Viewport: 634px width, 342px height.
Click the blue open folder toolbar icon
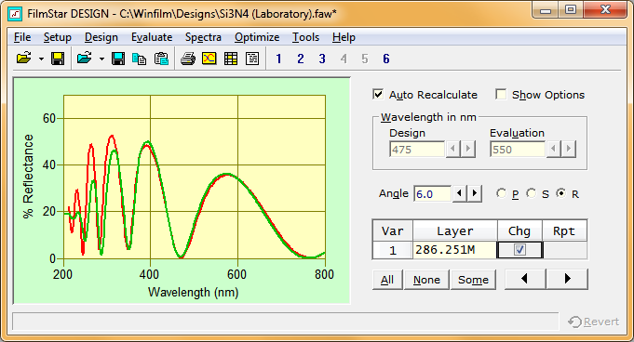[85, 59]
